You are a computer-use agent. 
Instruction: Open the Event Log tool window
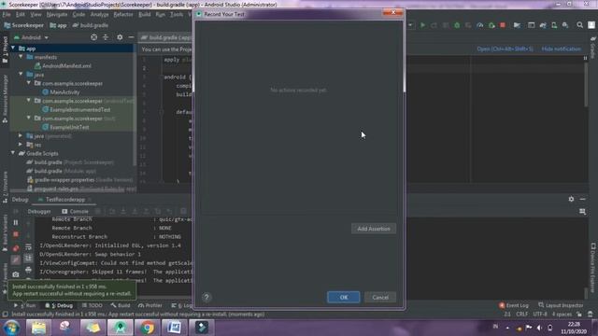(514, 305)
